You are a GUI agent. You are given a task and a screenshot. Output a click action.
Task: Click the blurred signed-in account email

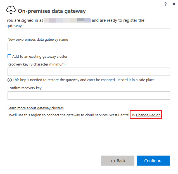pos(67,20)
